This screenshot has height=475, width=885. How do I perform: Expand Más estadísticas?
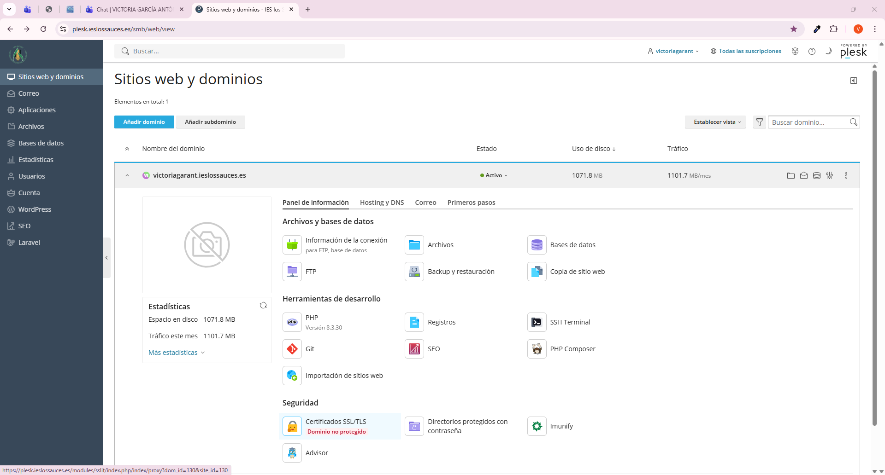pos(176,353)
